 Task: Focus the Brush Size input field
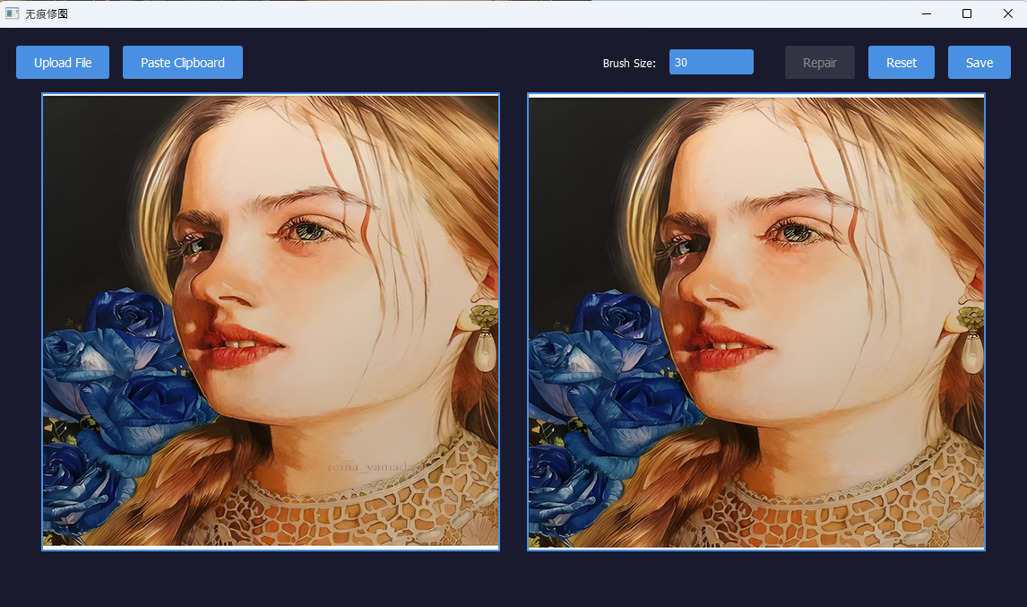[x=712, y=62]
